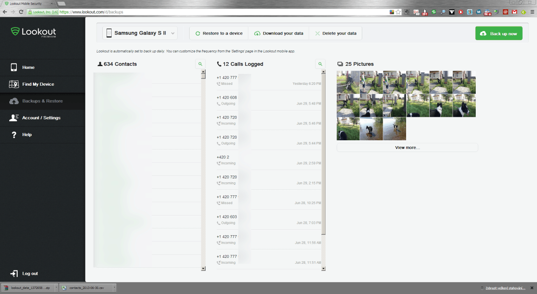The width and height of the screenshot is (537, 294).
Task: Click the magnifying glass extension icon
Action: pos(443,12)
